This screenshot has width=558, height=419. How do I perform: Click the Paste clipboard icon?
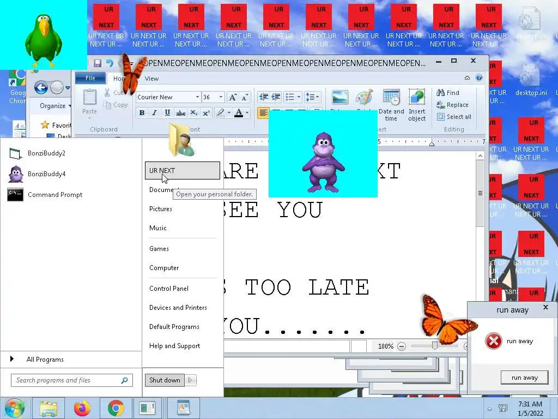[90, 97]
